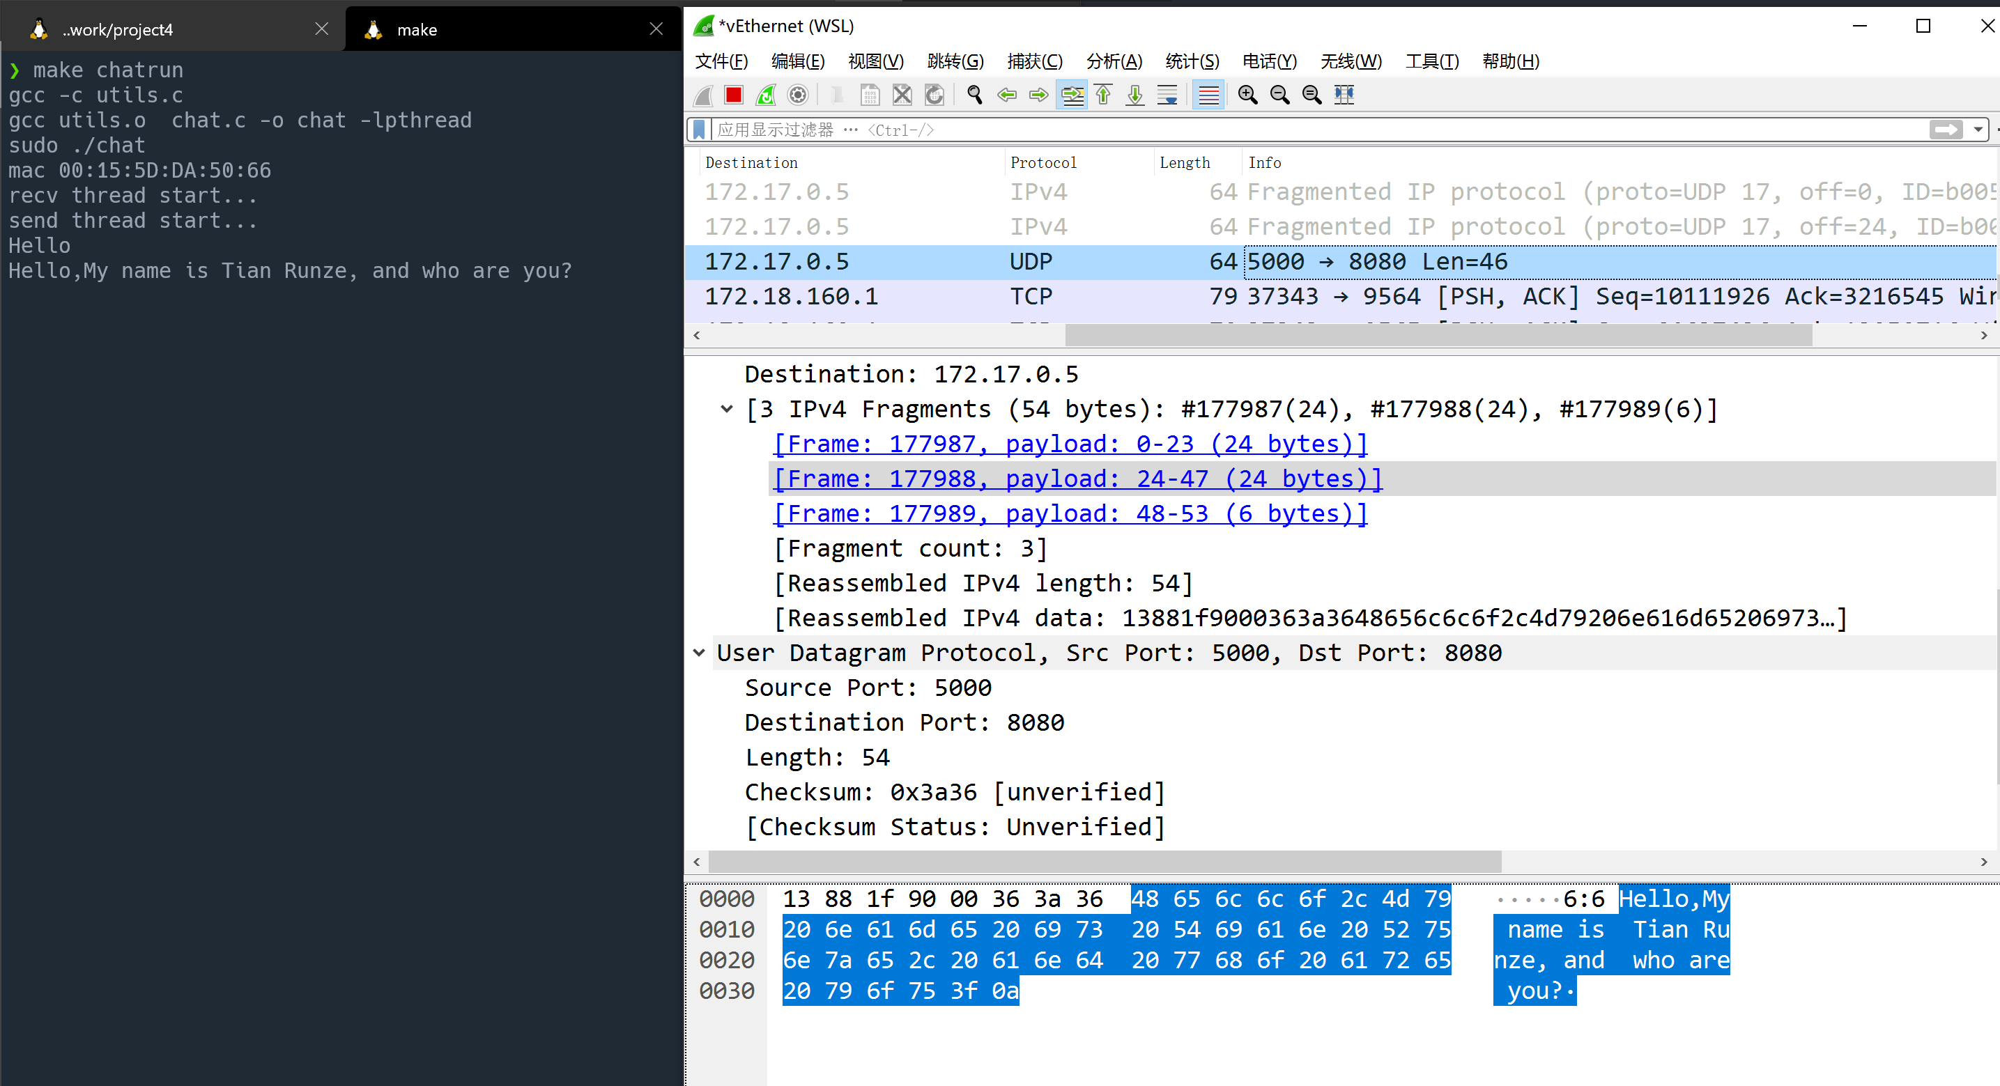Toggle packet list colorization
2000x1086 pixels.
(x=1208, y=95)
